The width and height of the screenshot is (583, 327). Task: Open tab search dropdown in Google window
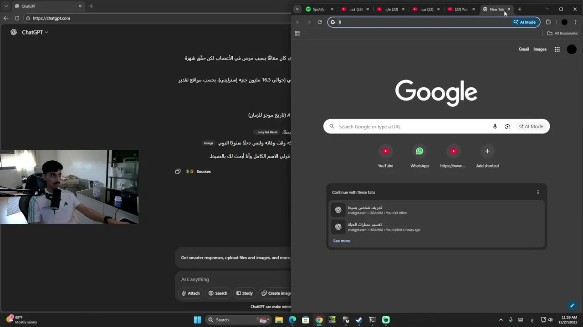(297, 9)
